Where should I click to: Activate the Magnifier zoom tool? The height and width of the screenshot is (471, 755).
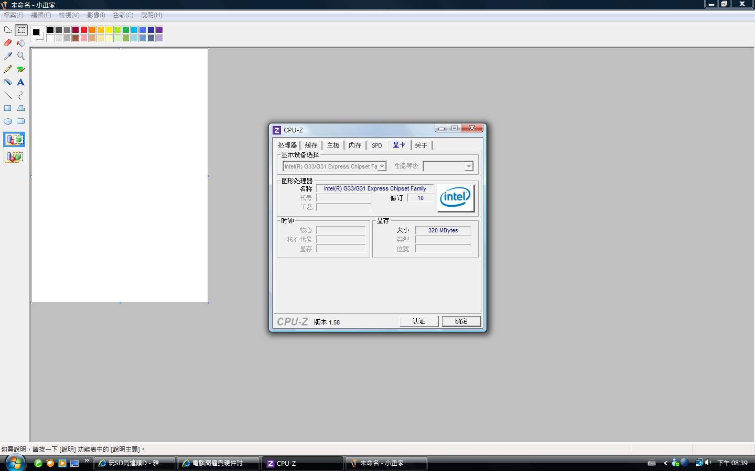(x=21, y=56)
